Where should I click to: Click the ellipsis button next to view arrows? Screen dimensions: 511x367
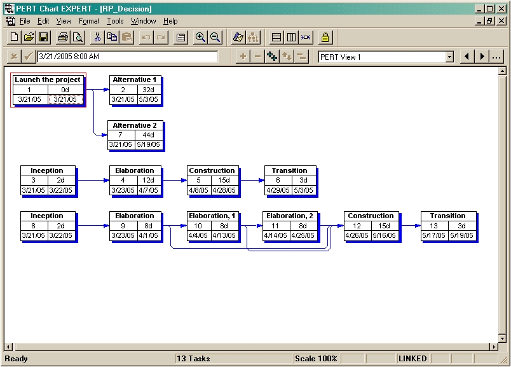[497, 57]
